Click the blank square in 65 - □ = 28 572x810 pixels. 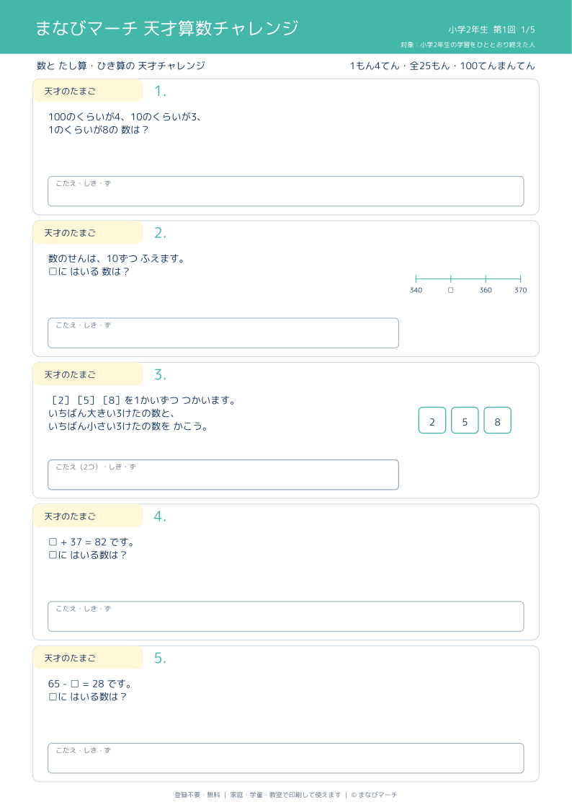pyautogui.click(x=75, y=684)
